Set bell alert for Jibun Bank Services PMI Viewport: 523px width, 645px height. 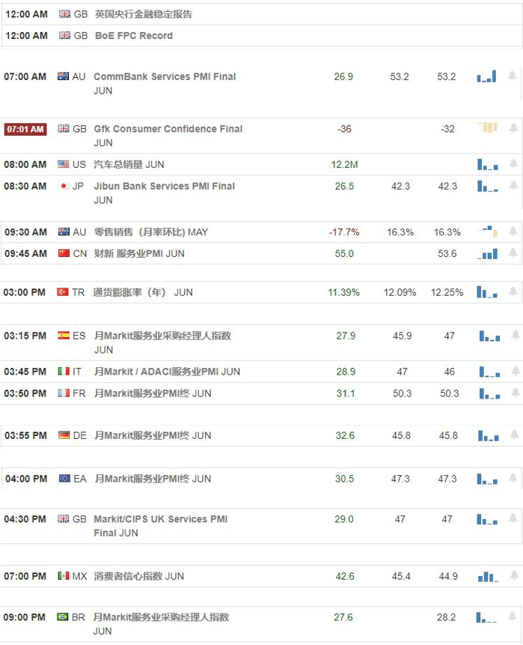(513, 186)
